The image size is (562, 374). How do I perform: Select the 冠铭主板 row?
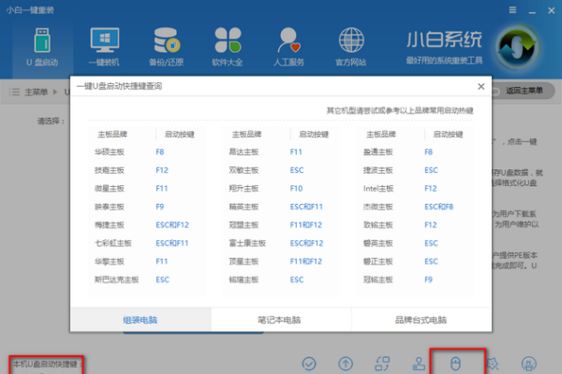[x=415, y=280]
